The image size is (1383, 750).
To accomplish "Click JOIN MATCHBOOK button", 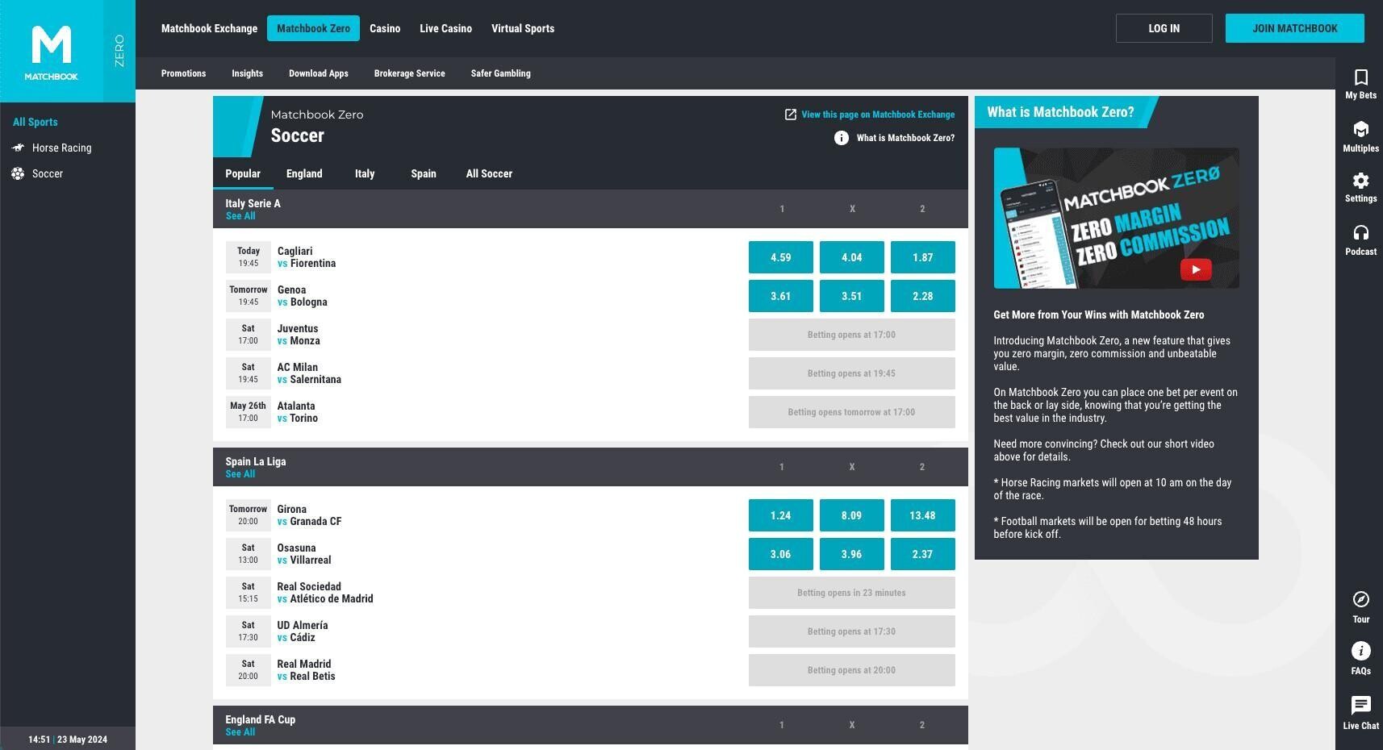I will [1295, 28].
